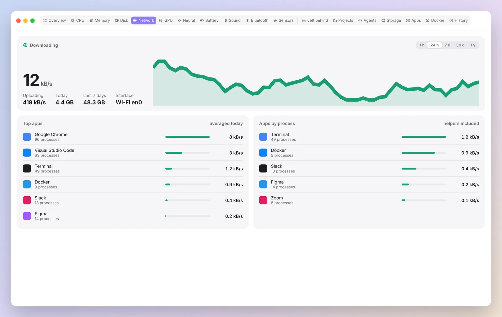Go to the Projects tab
This screenshot has width=502, height=317.
(343, 20)
